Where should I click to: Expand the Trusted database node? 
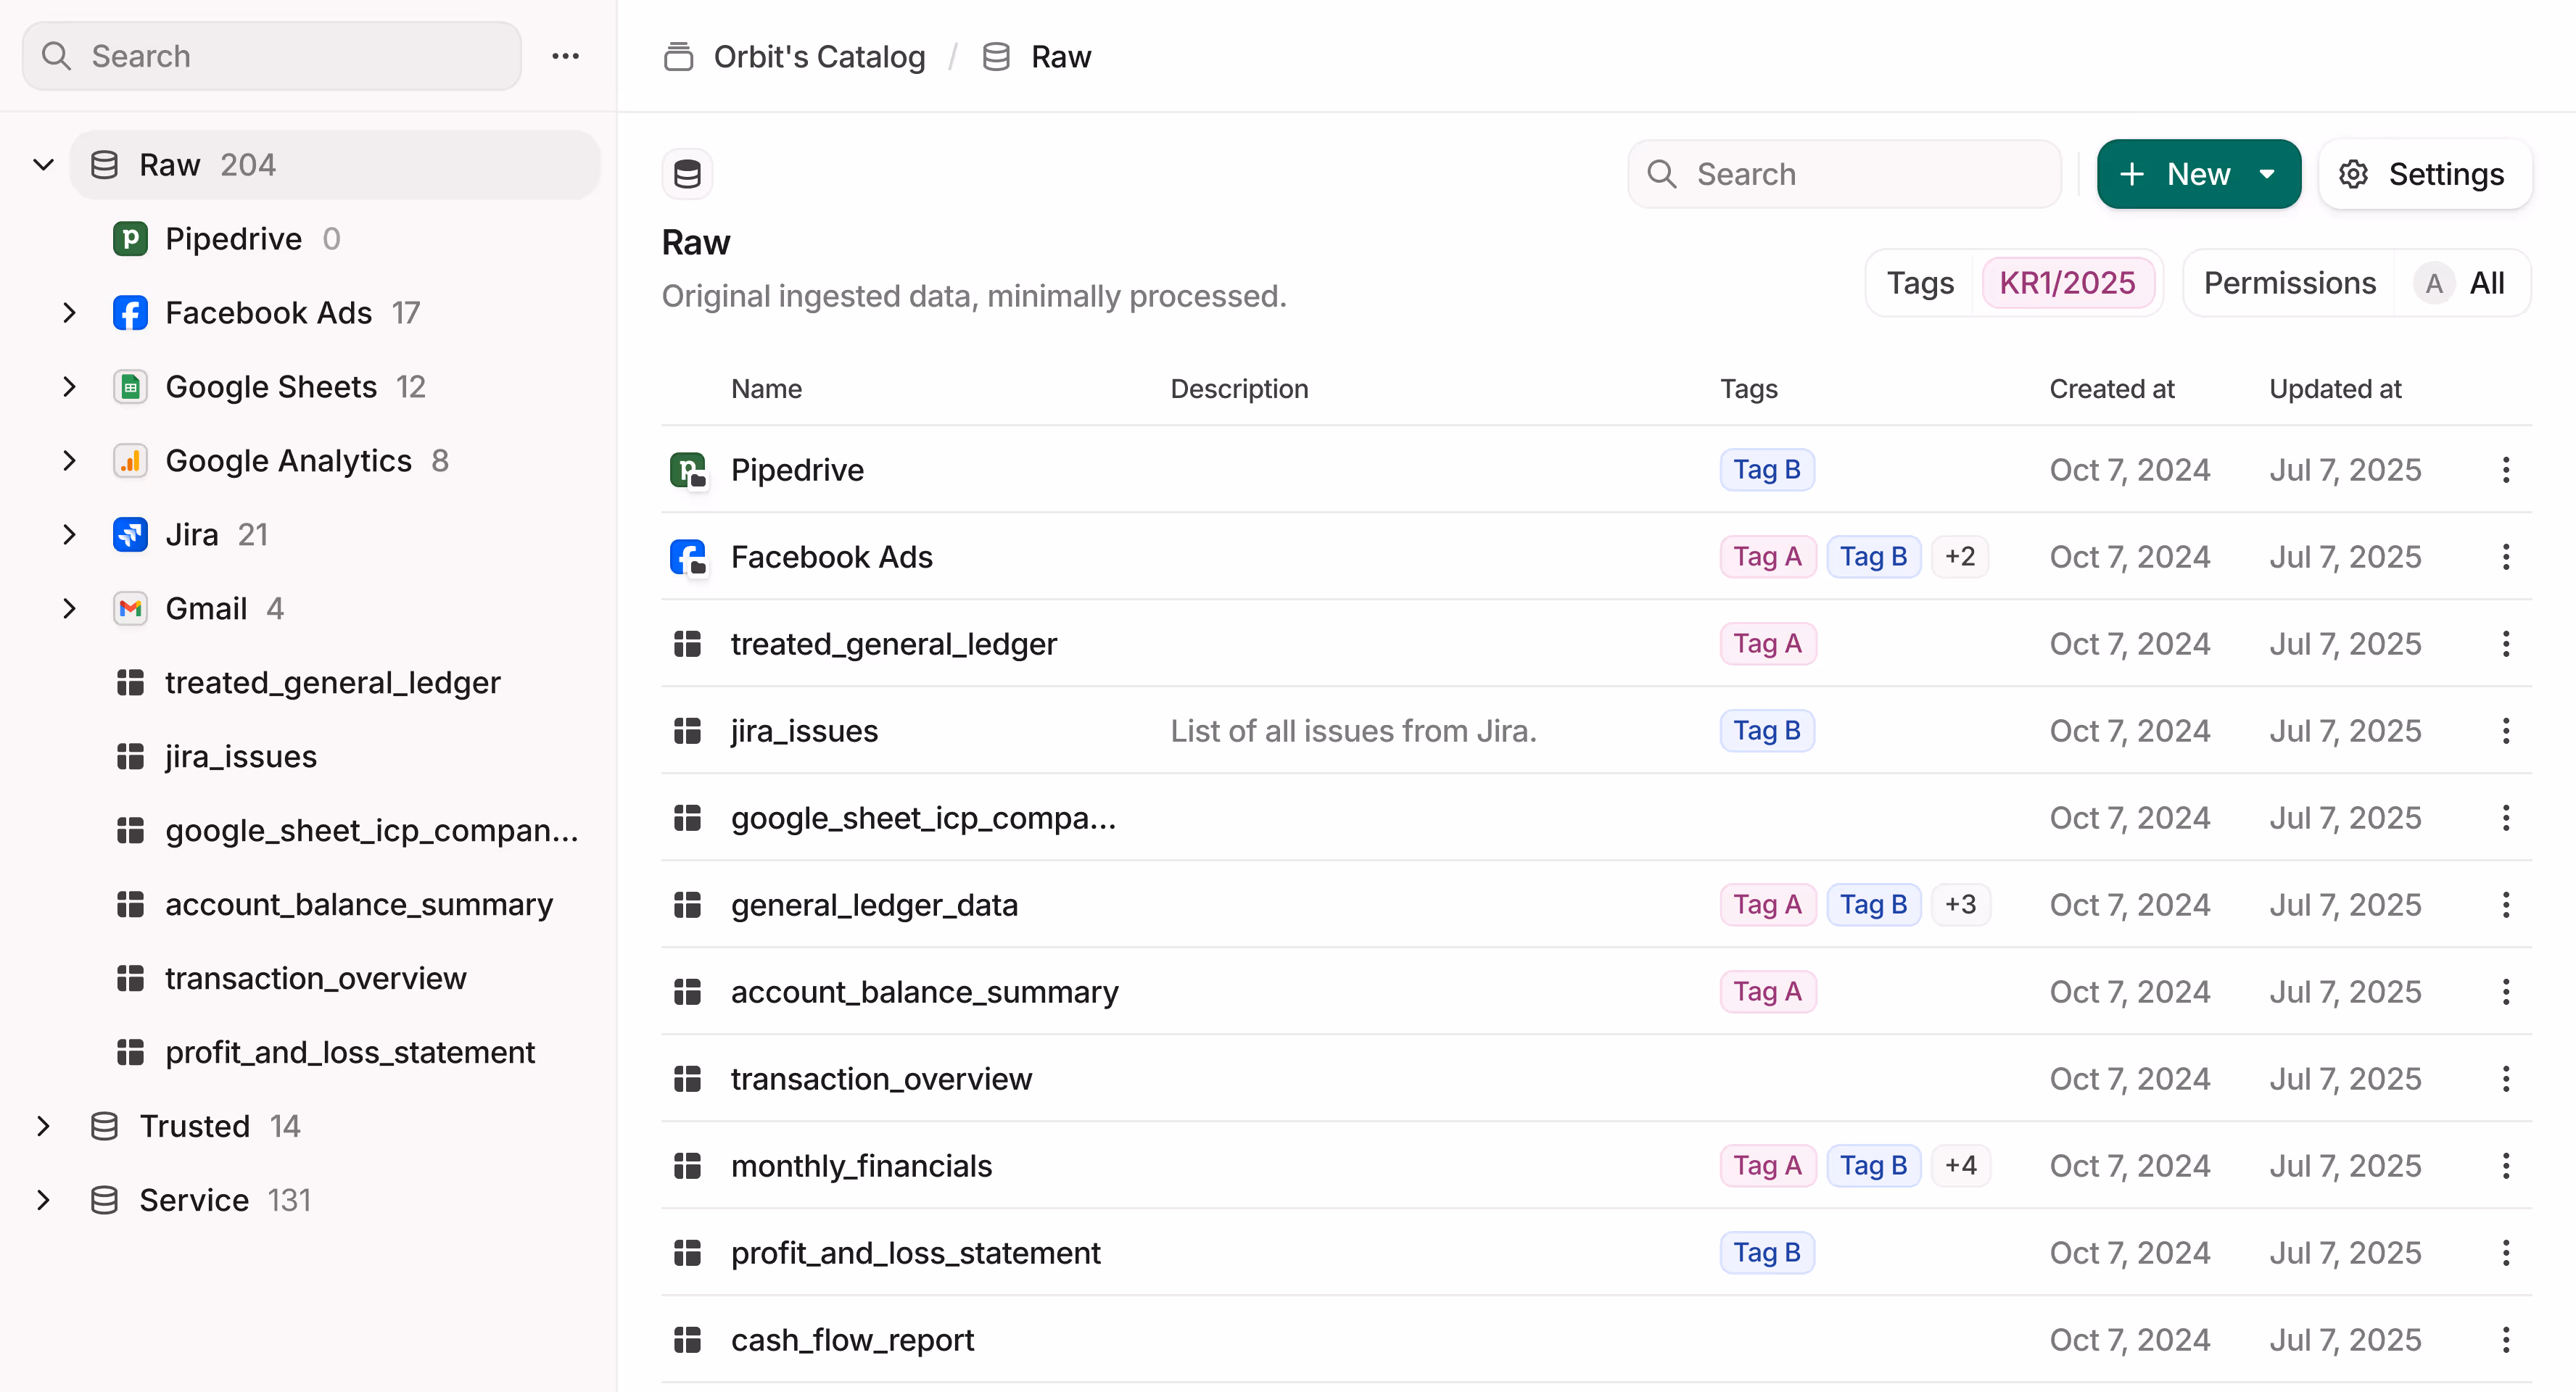pos(43,1127)
